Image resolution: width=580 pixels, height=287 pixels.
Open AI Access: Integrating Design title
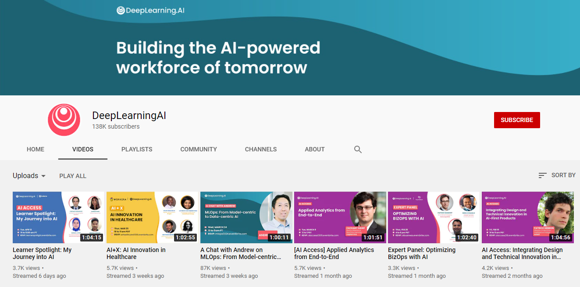(x=522, y=253)
